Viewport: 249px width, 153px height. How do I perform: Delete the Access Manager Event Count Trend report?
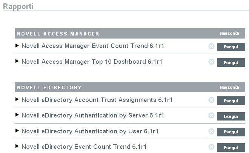pyautogui.click(x=211, y=46)
